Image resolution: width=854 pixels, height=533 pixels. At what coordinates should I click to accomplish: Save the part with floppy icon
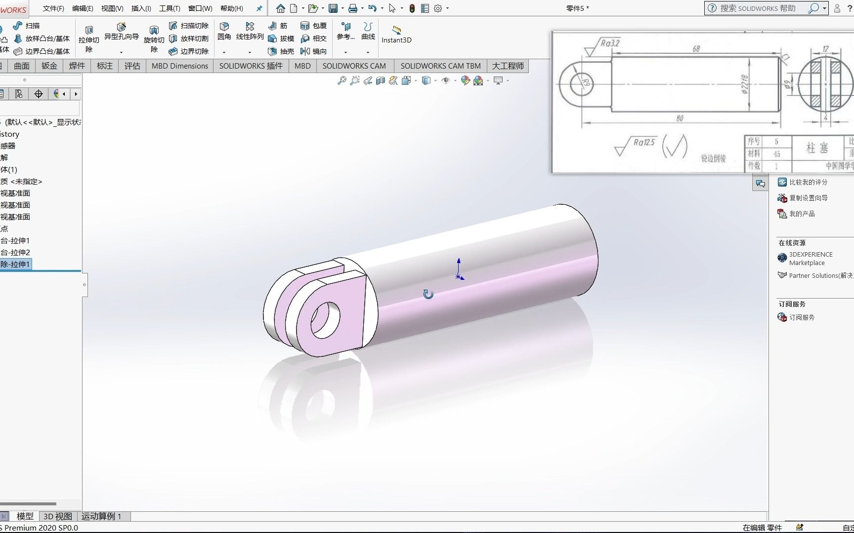click(333, 8)
